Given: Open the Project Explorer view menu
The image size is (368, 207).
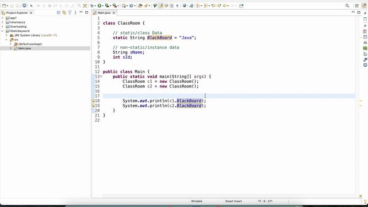Looking at the screenshot, I should (x=75, y=13).
